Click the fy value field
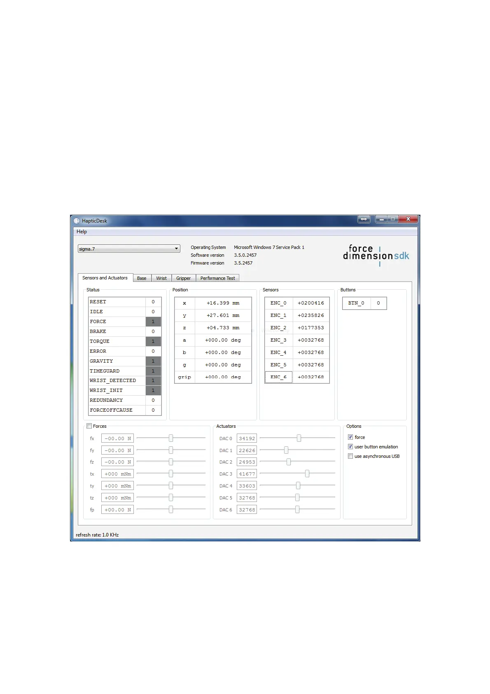The image size is (490, 694). [117, 450]
